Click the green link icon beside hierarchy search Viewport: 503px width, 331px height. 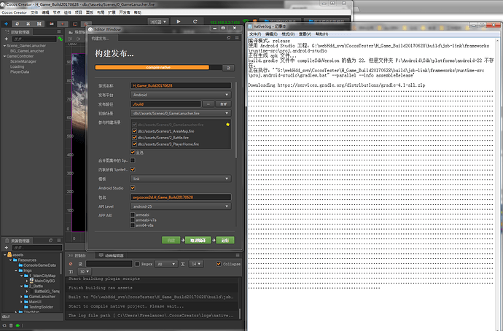[x=60, y=39]
